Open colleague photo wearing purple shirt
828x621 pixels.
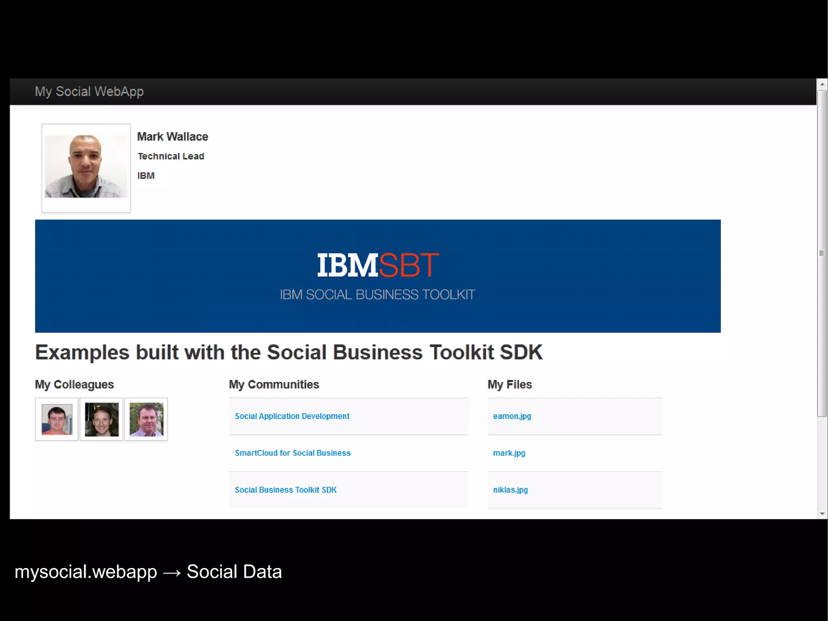146,419
